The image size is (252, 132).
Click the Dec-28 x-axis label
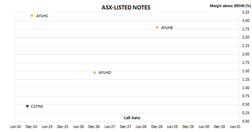[x=157, y=127]
